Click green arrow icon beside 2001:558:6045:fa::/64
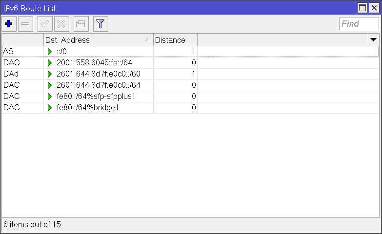Screen dimensions: 382x234 [x=50, y=62]
